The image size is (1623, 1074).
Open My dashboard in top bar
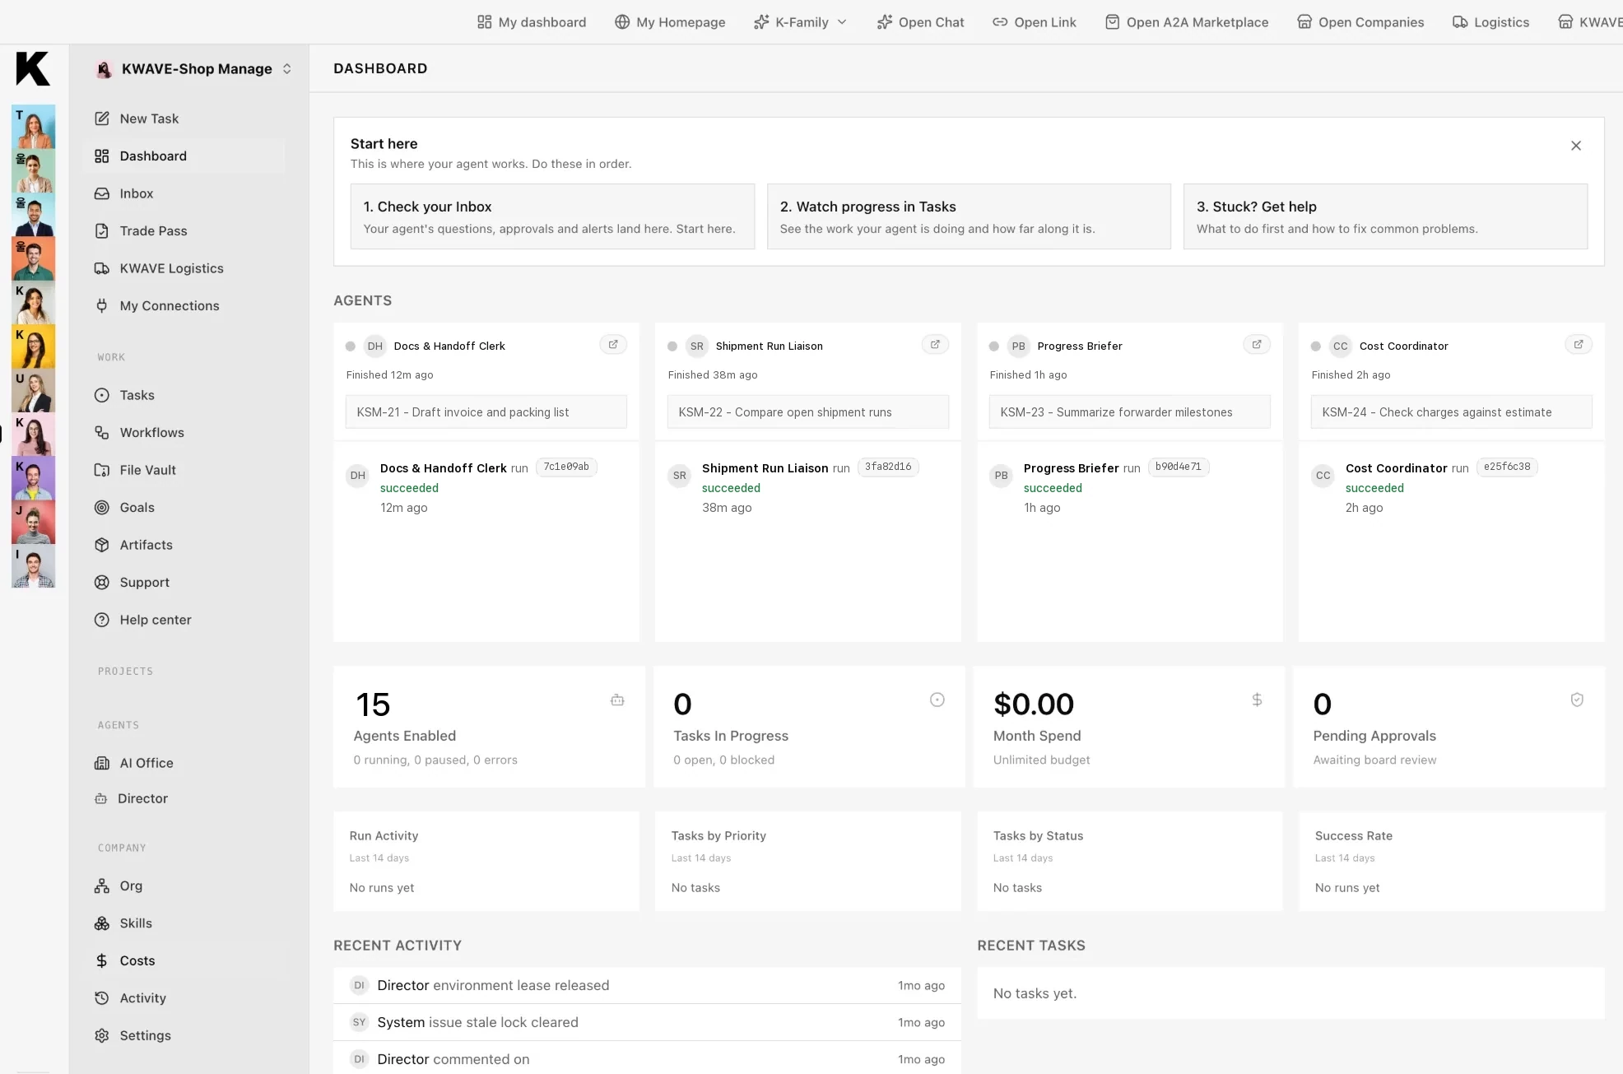532,22
